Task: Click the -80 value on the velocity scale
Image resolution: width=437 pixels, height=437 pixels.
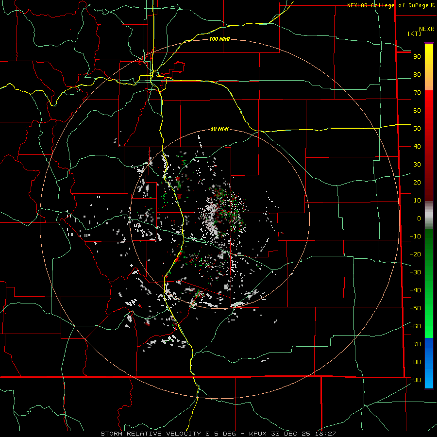Action: pyautogui.click(x=415, y=362)
